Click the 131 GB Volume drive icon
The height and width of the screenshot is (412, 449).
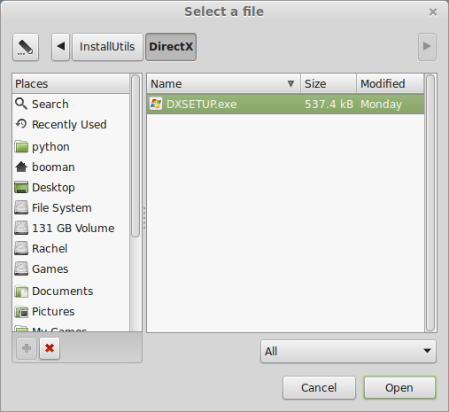click(x=21, y=228)
